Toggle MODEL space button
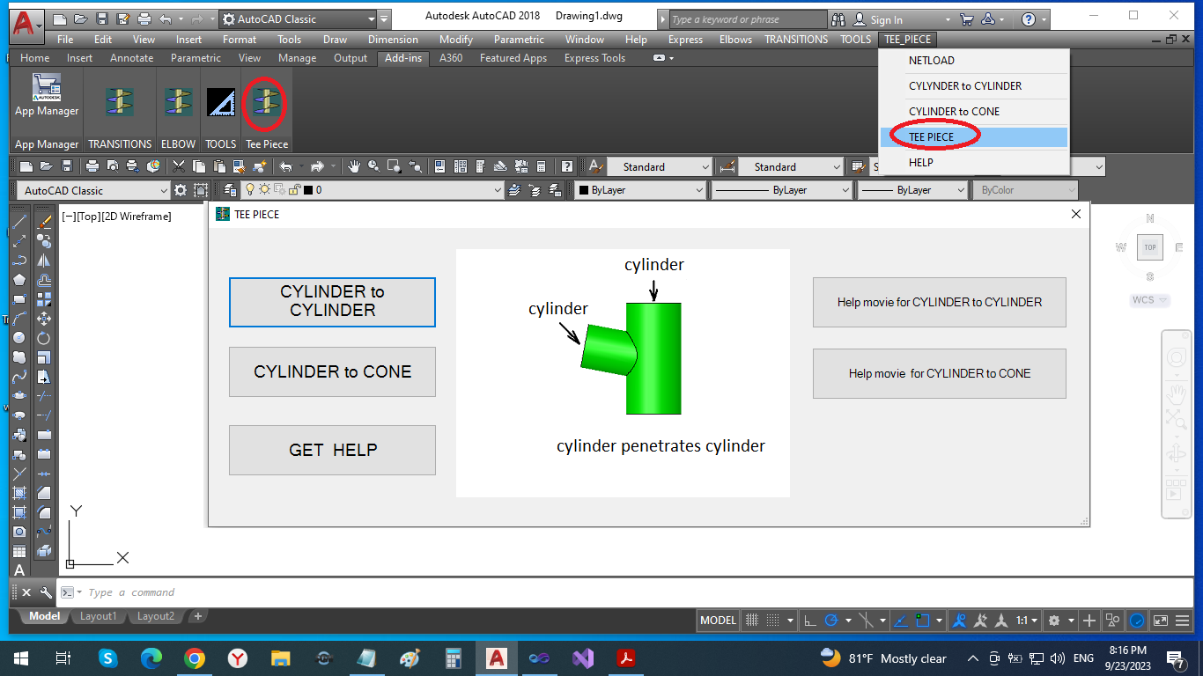 [718, 621]
